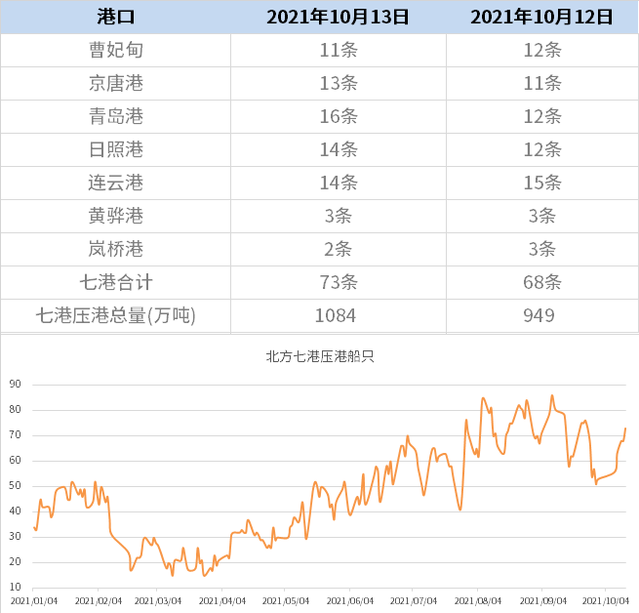Click the 30 y-axis label
The width and height of the screenshot is (639, 613).
(x=15, y=536)
